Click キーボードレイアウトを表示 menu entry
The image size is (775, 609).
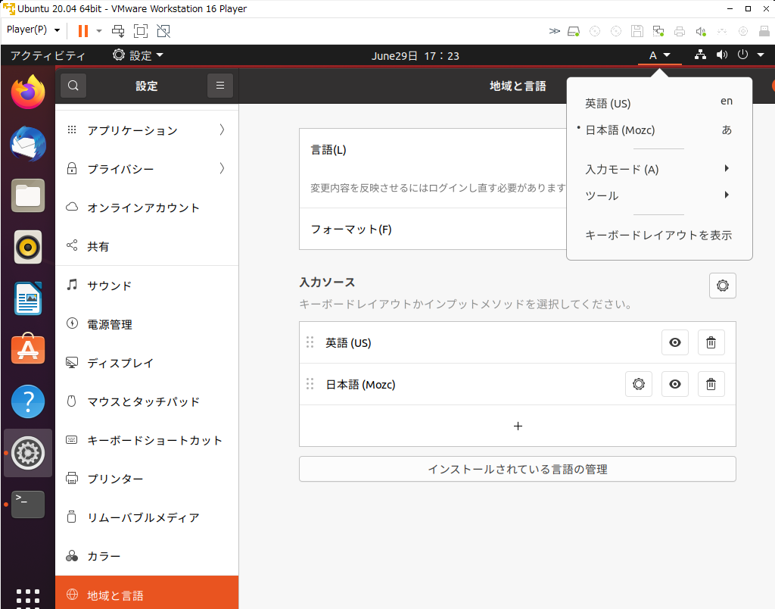tap(659, 235)
